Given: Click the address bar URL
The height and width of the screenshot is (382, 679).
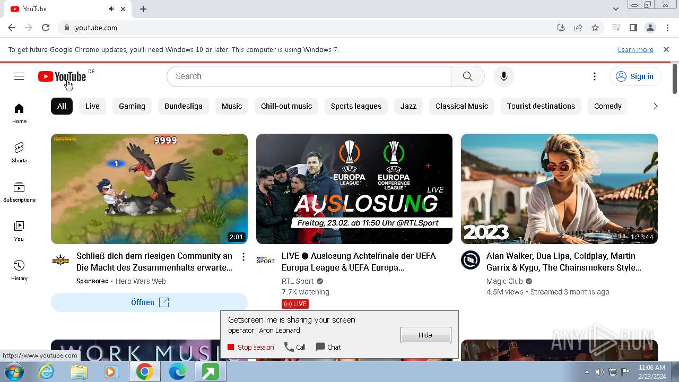Looking at the screenshot, I should pos(96,28).
